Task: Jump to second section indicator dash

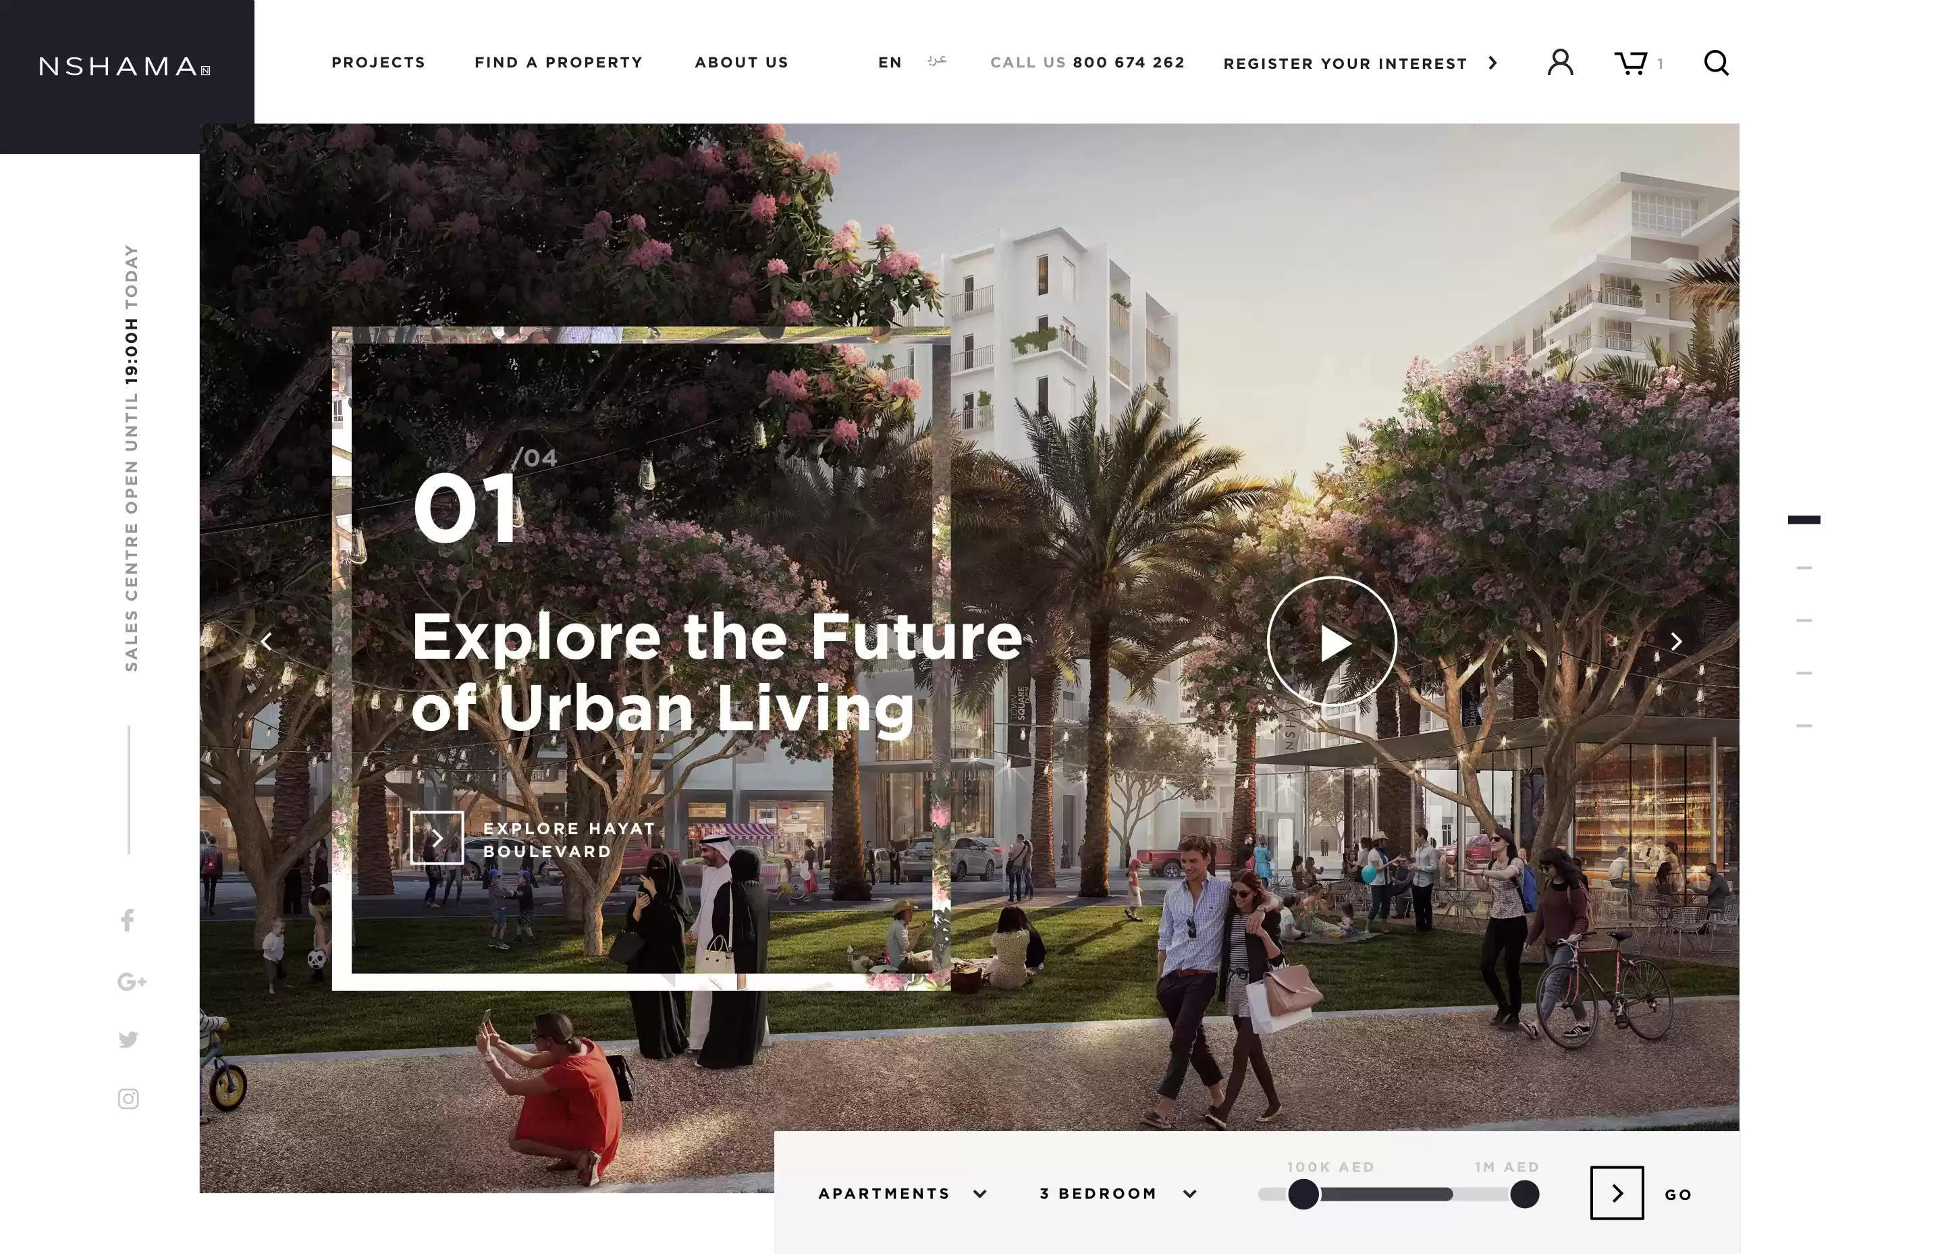Action: pos(1804,568)
